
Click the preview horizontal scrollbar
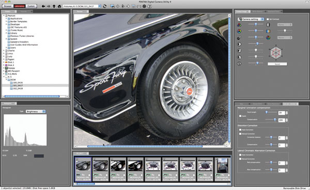click(145, 147)
